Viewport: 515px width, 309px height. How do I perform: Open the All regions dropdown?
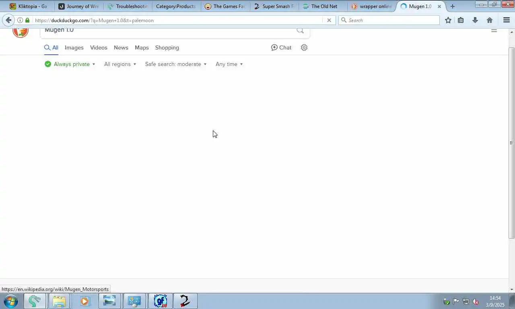point(120,64)
